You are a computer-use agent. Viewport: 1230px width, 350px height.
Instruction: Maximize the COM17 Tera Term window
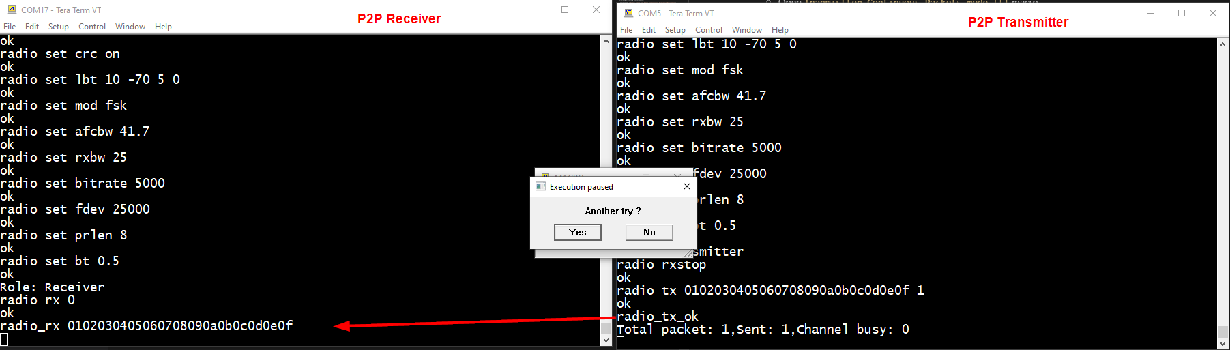565,10
